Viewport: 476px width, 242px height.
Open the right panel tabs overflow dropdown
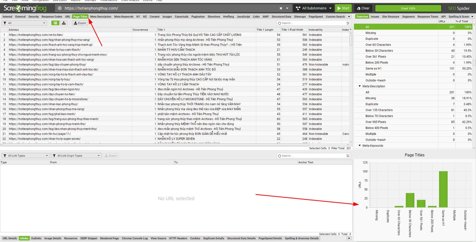472,16
